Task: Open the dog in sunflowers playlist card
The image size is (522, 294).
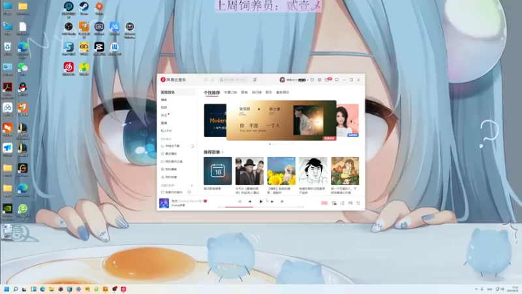Action: [x=281, y=171]
